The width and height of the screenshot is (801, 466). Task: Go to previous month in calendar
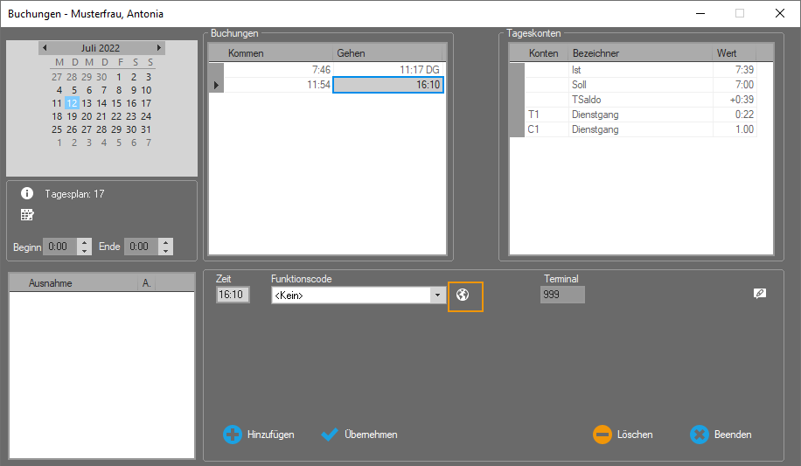point(45,48)
